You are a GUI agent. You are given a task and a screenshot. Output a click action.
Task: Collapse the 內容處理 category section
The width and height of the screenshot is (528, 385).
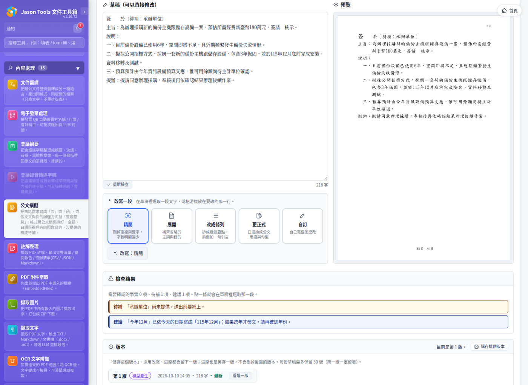44,68
